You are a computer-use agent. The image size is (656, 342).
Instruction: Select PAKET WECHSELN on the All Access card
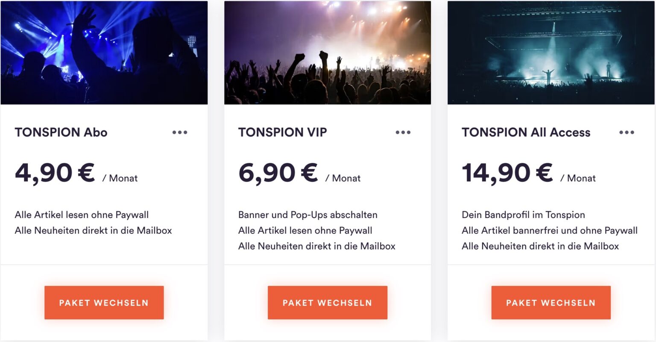click(551, 302)
